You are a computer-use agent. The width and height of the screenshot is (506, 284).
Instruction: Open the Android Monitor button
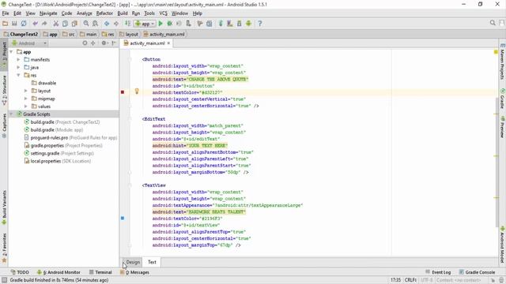(x=59, y=272)
